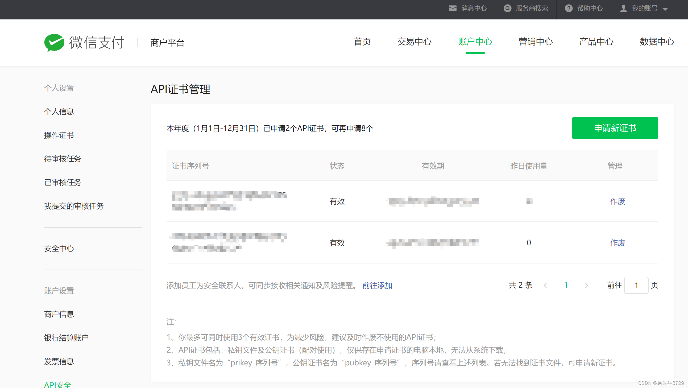Image resolution: width=688 pixels, height=388 pixels.
Task: Open 安全中心 in the sidebar
Action: (59, 249)
